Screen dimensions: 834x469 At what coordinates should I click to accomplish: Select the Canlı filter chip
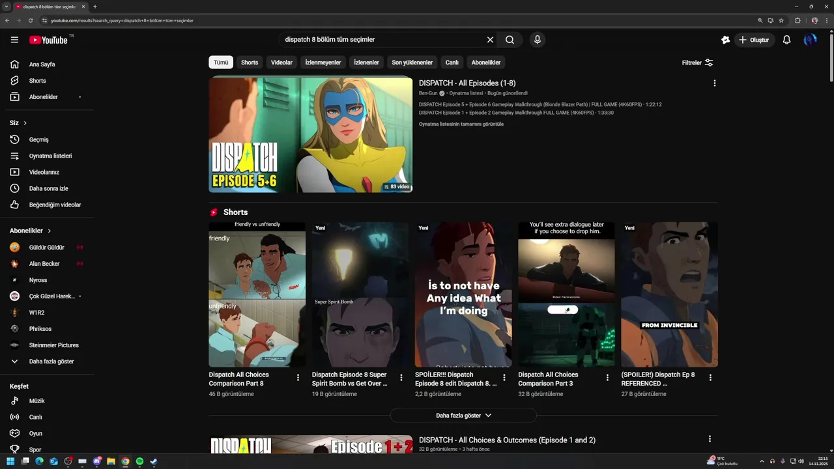coord(452,63)
